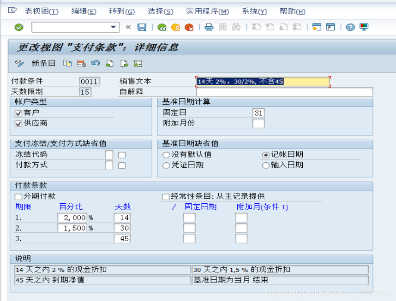Open the 帮助 menu
The image size is (396, 301).
(x=293, y=12)
